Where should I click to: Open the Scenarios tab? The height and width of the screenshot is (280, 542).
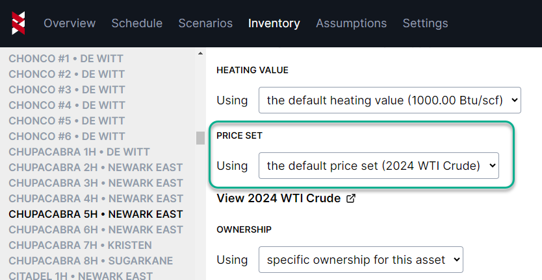[205, 23]
